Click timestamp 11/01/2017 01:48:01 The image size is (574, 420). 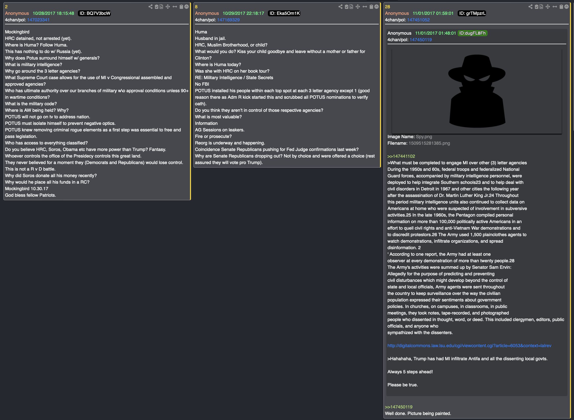coord(435,33)
